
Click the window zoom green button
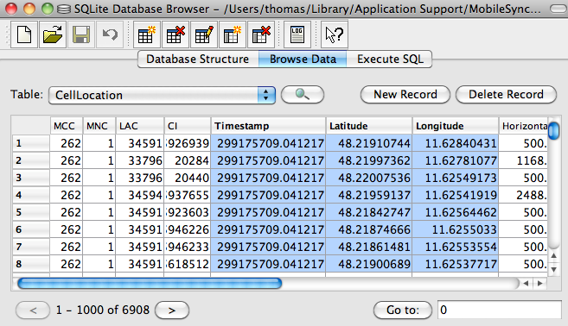tap(47, 9)
